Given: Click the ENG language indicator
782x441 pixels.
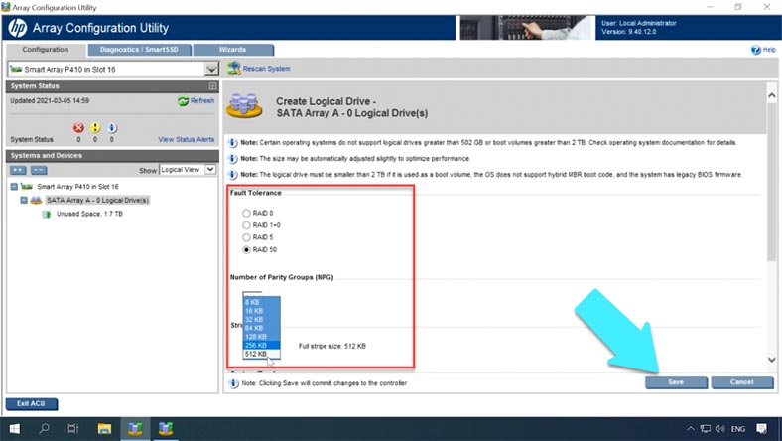Looking at the screenshot, I should 738,429.
